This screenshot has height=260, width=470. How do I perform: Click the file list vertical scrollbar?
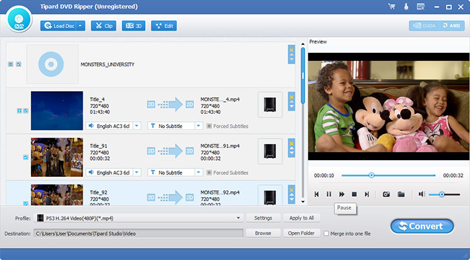[x=303, y=76]
